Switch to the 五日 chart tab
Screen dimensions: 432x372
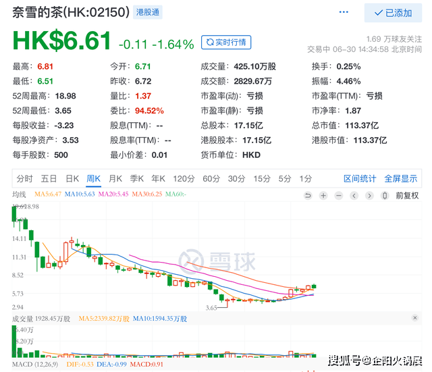click(x=49, y=178)
